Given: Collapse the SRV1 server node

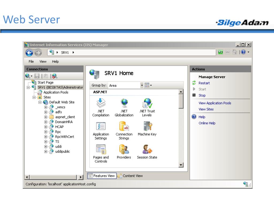Looking at the screenshot, I should (x=28, y=87).
